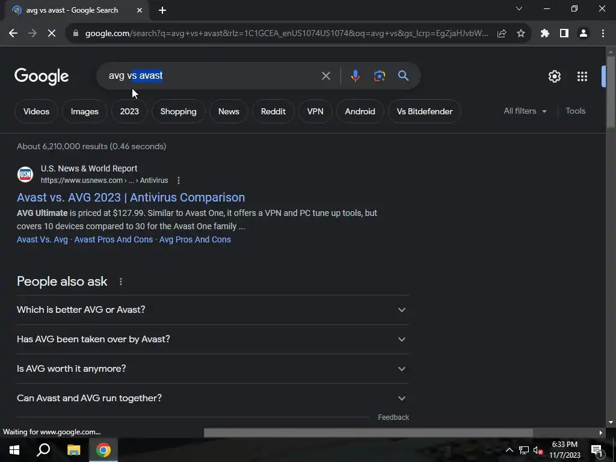Viewport: 616px width, 462px height.
Task: Open Windows taskbar search
Action: click(43, 450)
